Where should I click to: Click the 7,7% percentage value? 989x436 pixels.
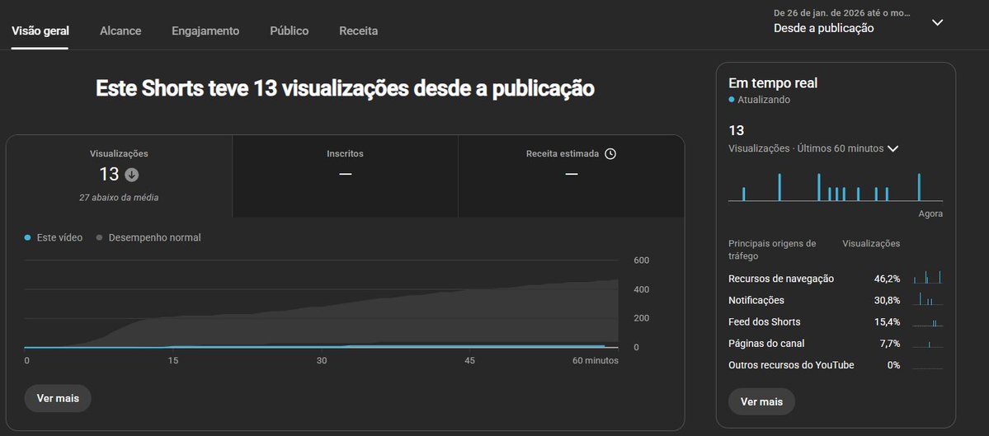[x=889, y=344]
